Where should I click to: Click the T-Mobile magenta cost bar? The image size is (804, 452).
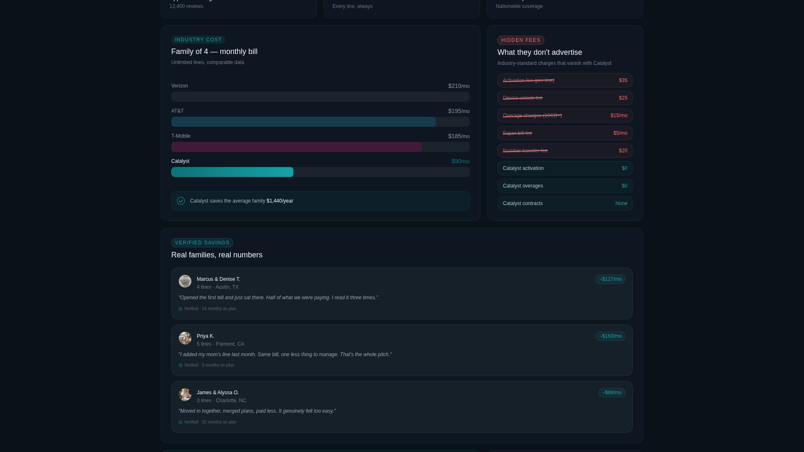[x=296, y=147]
